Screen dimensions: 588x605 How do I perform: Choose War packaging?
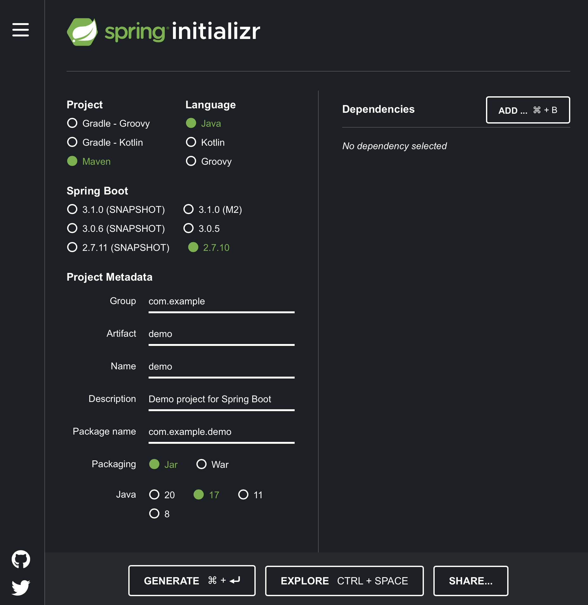(213, 464)
